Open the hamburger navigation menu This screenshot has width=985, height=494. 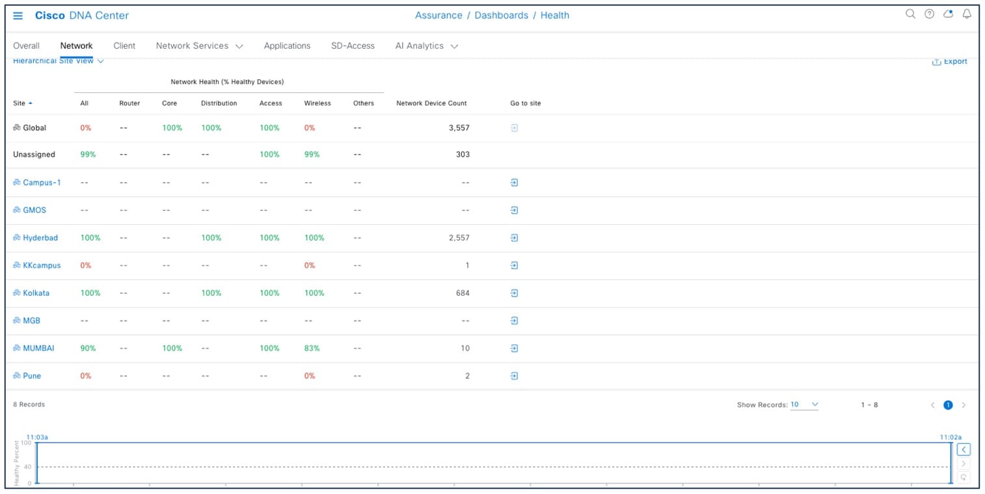pos(18,16)
